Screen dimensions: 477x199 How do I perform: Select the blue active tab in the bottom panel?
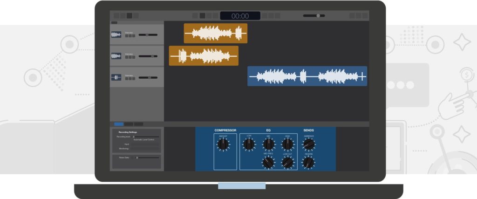click(119, 124)
